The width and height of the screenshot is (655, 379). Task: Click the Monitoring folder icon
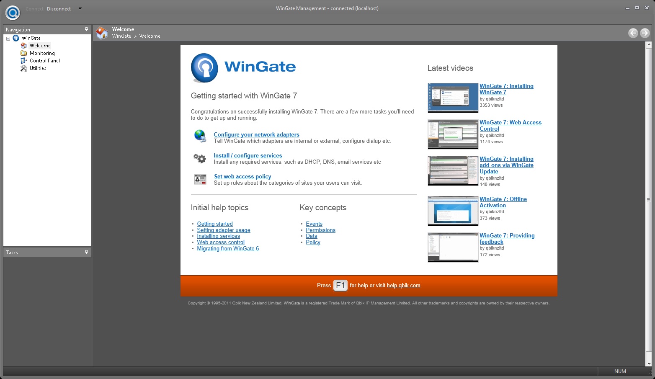24,53
